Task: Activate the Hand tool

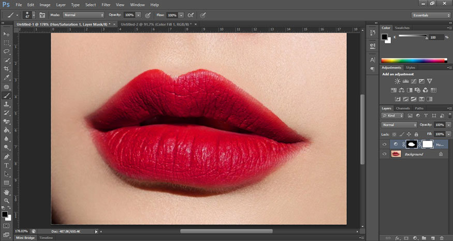Action: (x=7, y=192)
